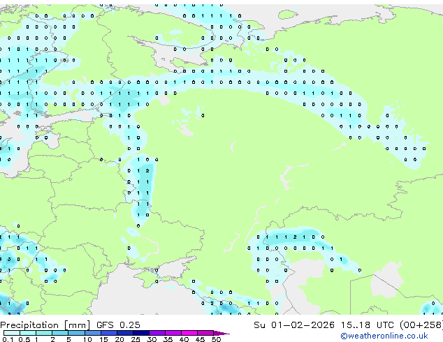Click the legend scale label '45'
Screen dimensions: 443x342
pos(200,339)
